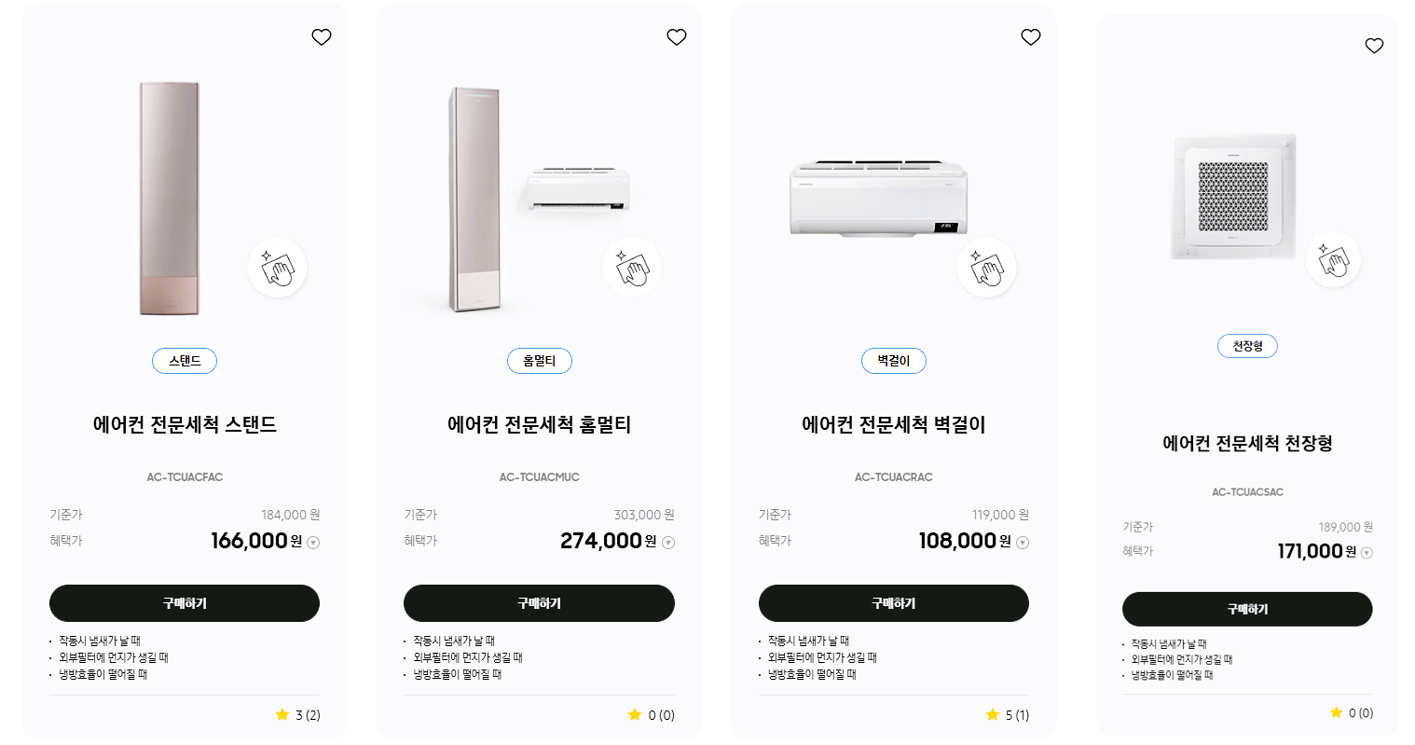1415x745 pixels.
Task: Click cleaning glove icon on 천장형 card
Action: point(1333,260)
